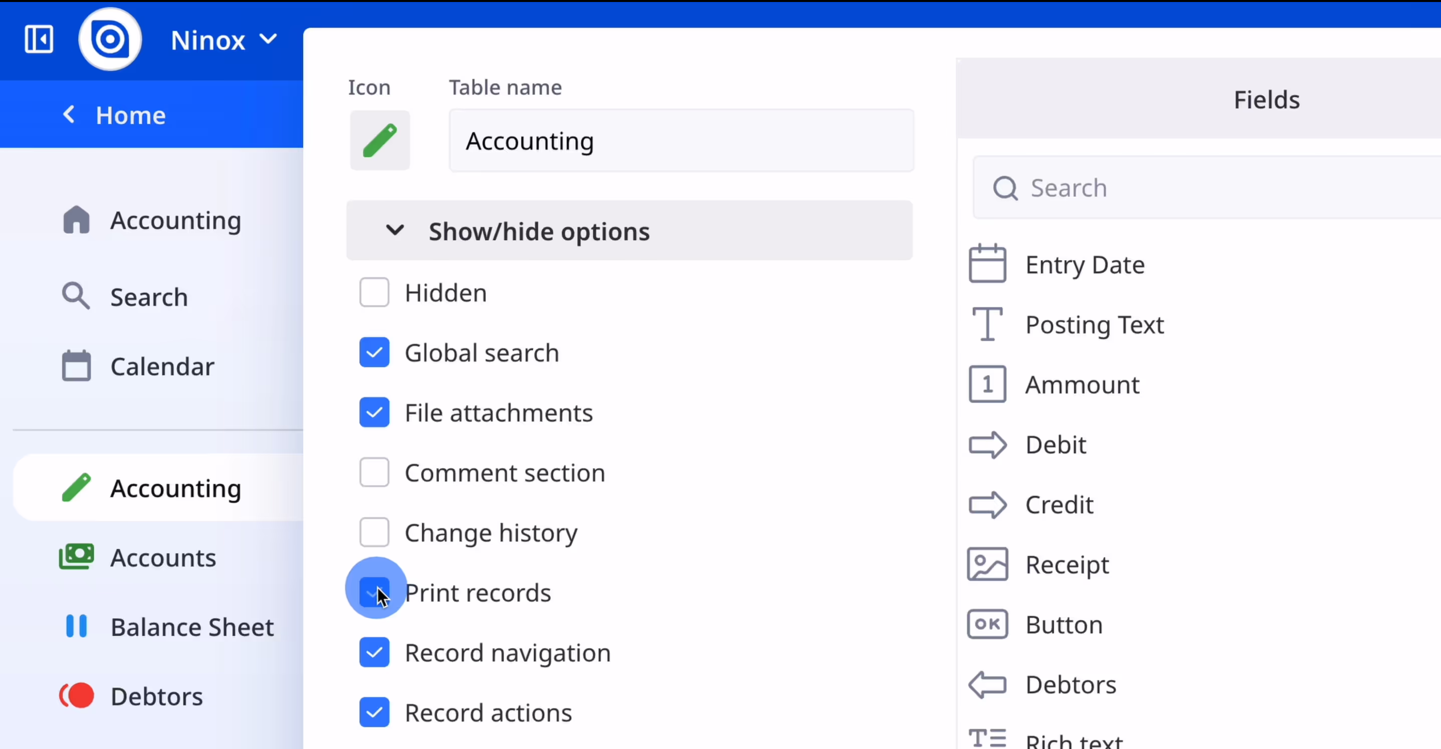The image size is (1441, 749).
Task: Click the Search magnifier icon in sidebar
Action: coord(76,296)
